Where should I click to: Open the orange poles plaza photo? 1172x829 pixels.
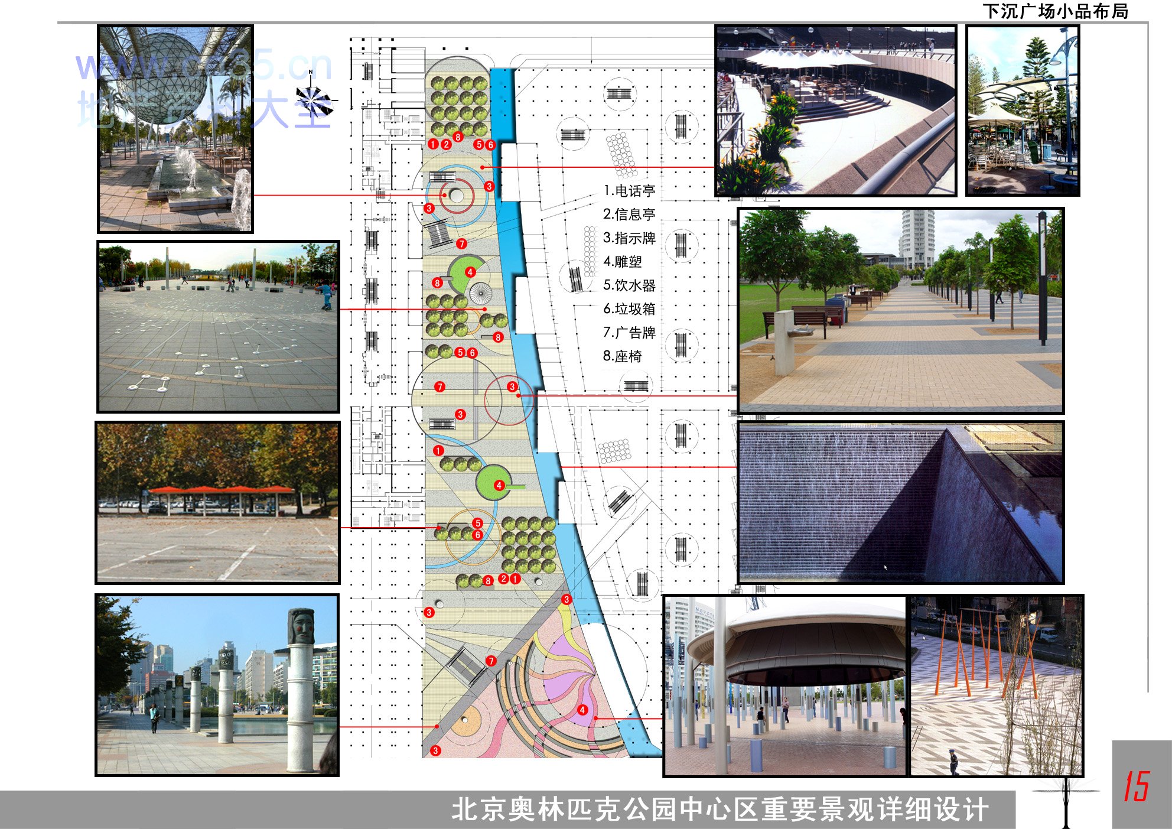point(996,685)
